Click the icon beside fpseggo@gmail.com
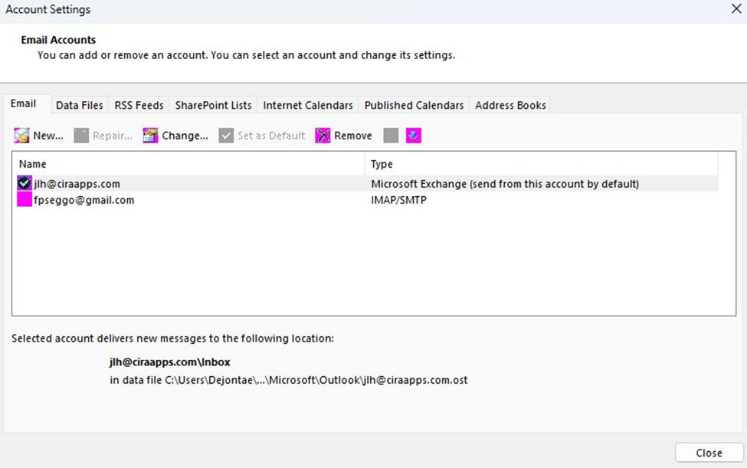The image size is (747, 468). pos(25,199)
